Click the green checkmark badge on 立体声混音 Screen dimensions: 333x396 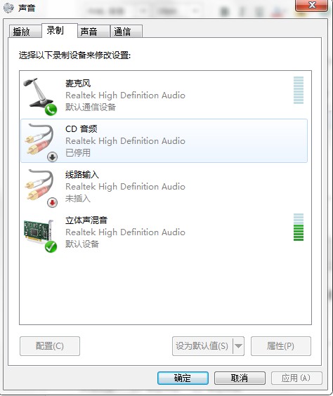pyautogui.click(x=51, y=246)
